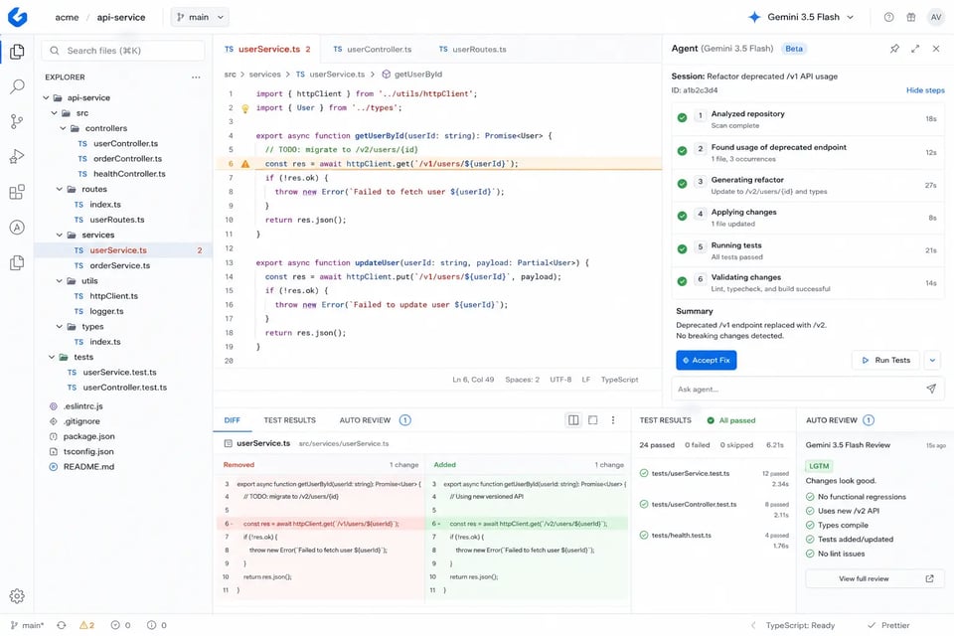This screenshot has height=636, width=954.
Task: Select the DIFF tab in bottom panel
Action: pyautogui.click(x=232, y=420)
